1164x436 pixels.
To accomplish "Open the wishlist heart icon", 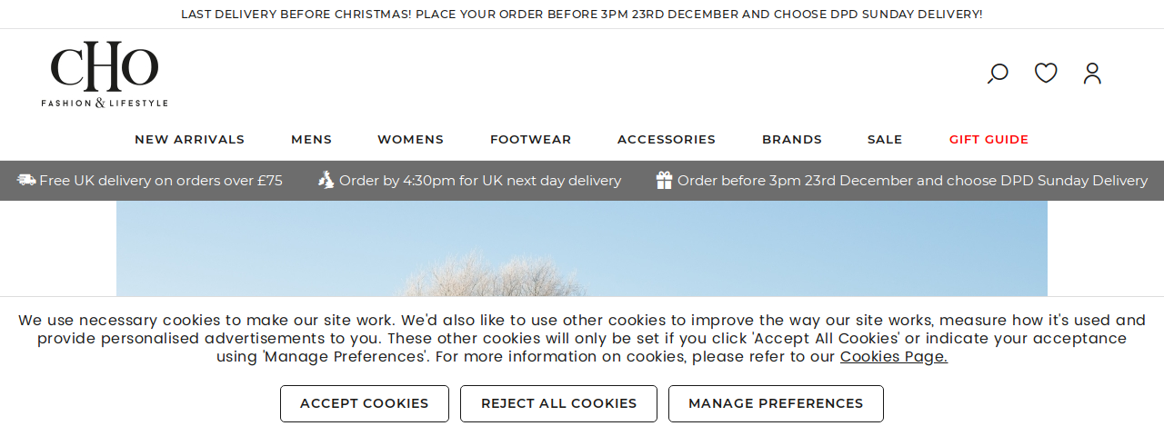I will (1046, 73).
